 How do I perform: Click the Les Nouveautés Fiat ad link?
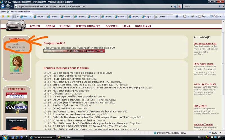pyautogui.click(x=205, y=43)
